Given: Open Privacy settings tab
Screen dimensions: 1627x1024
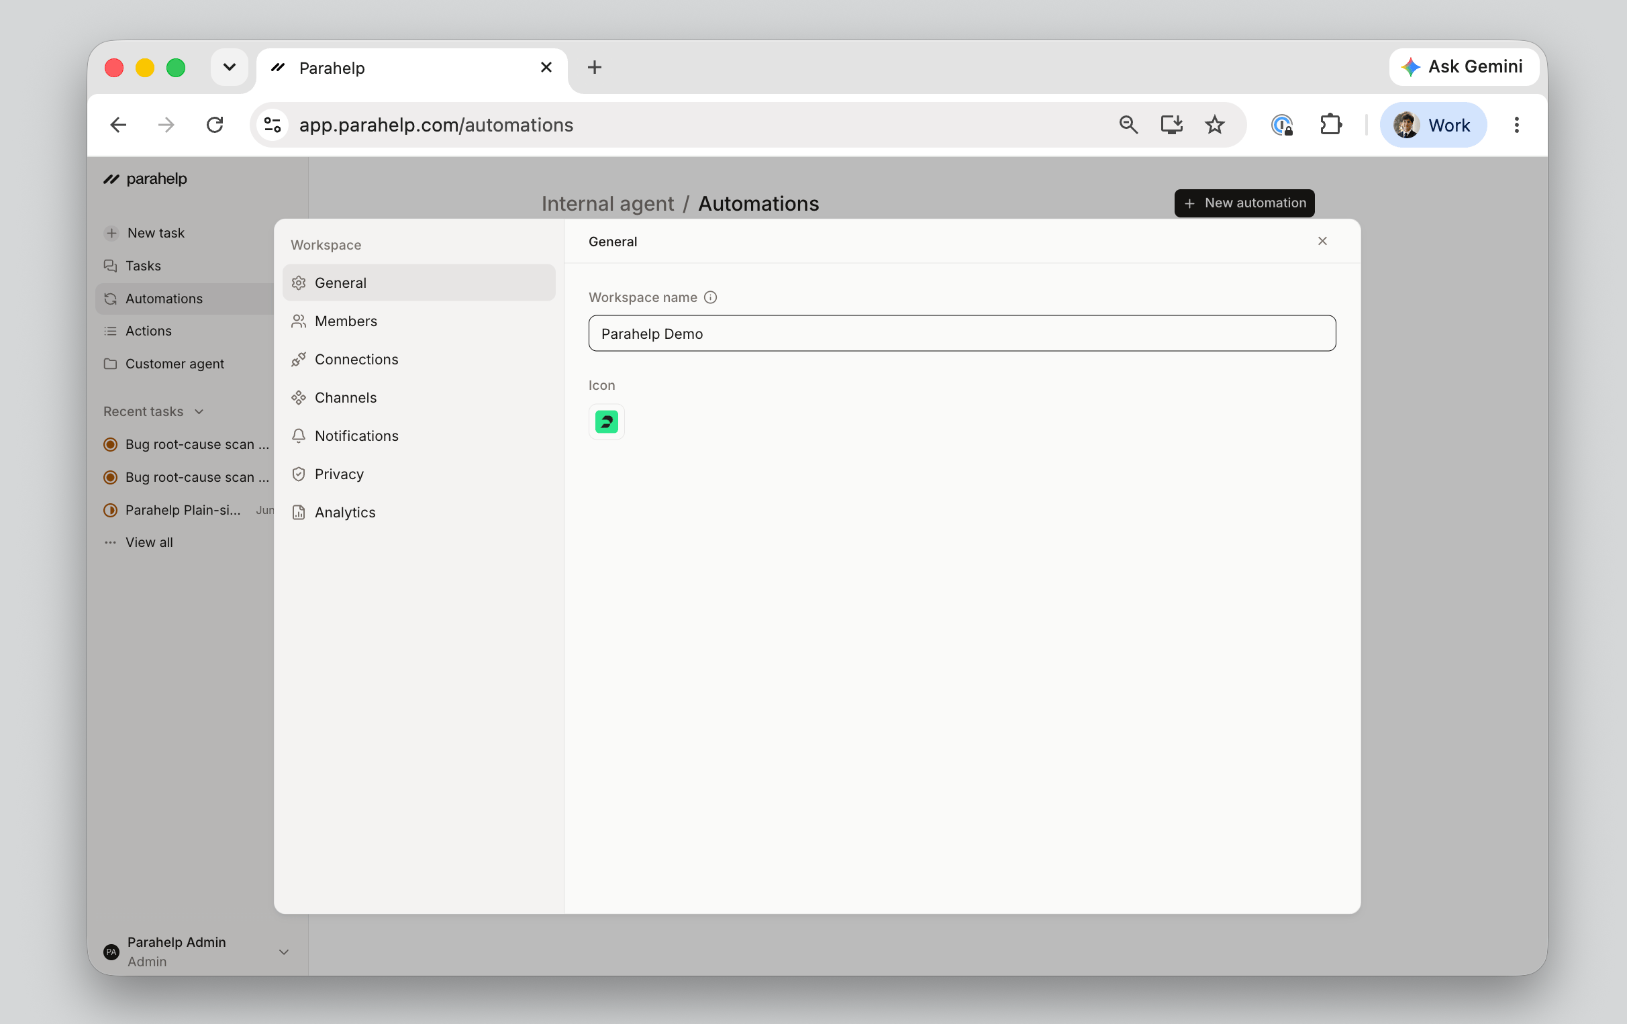Looking at the screenshot, I should (419, 474).
